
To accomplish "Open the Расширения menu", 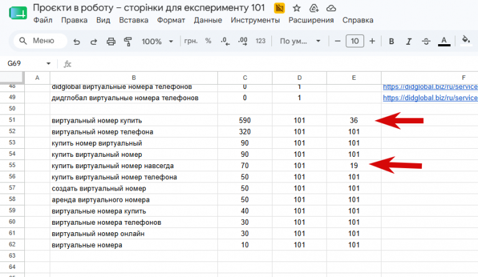I will pos(311,20).
